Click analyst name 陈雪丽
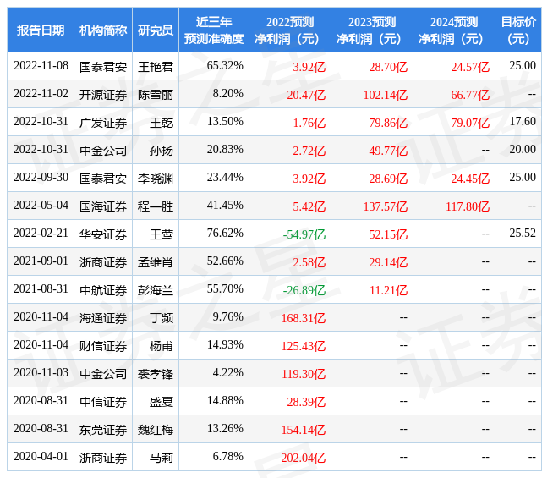542x478 pixels. point(156,95)
